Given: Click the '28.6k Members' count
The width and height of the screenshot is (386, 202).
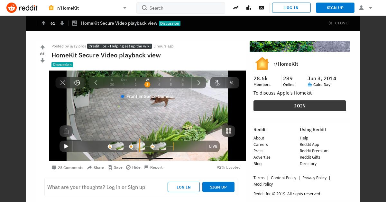Looking at the screenshot, I should click(x=262, y=81).
